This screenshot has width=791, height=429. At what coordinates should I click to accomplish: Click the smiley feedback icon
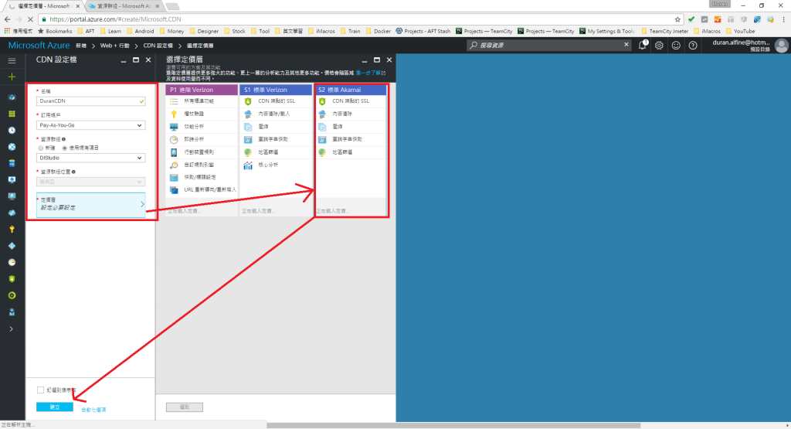[x=676, y=46]
